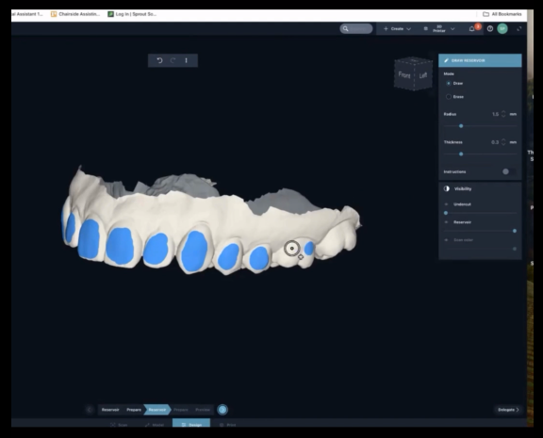Click the Delegate button
Image resolution: width=543 pixels, height=438 pixels.
[x=508, y=410]
